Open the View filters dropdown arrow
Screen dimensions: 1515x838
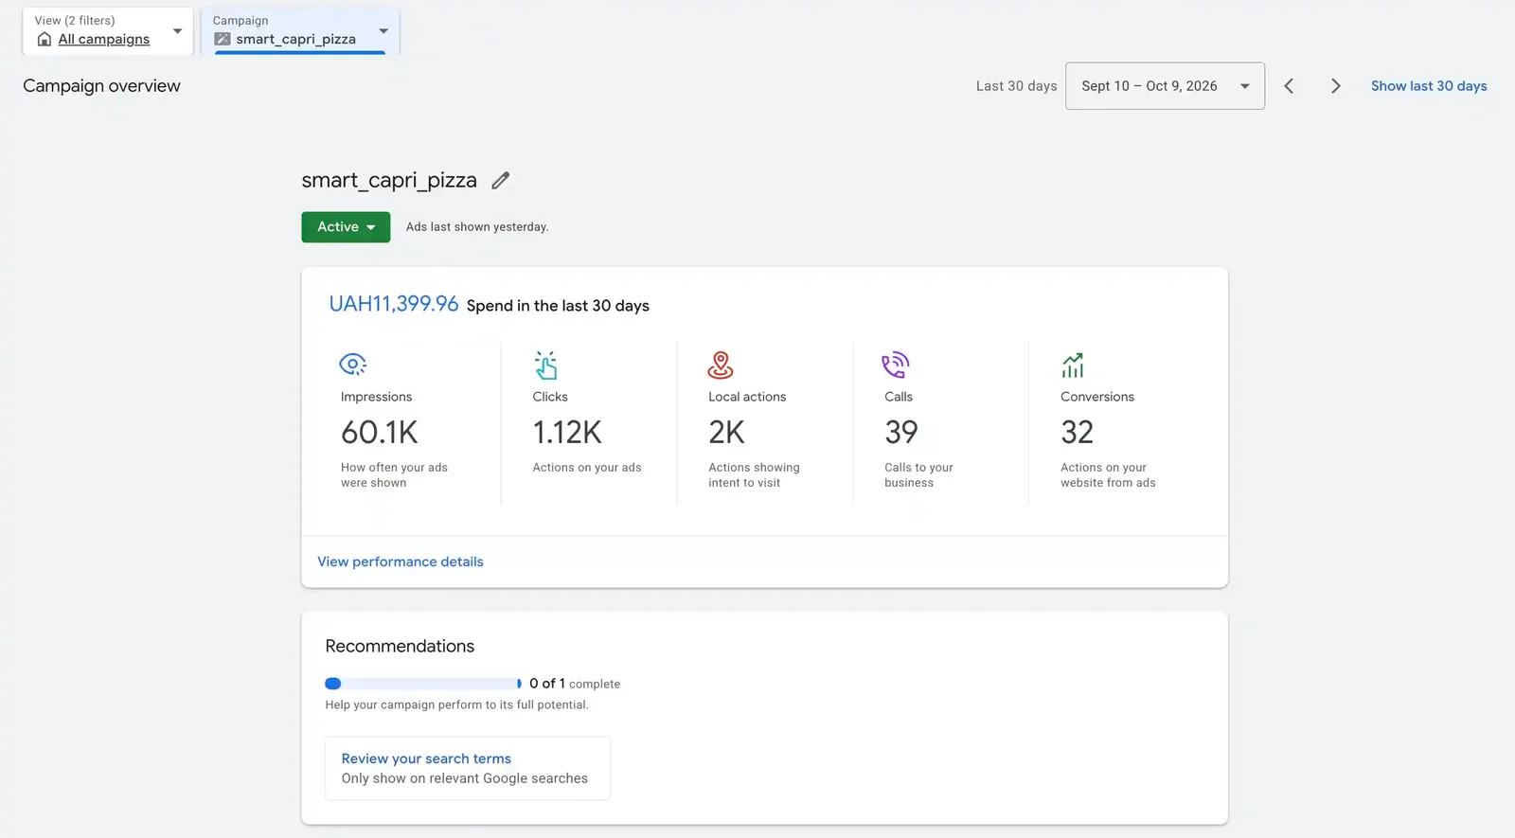click(177, 31)
